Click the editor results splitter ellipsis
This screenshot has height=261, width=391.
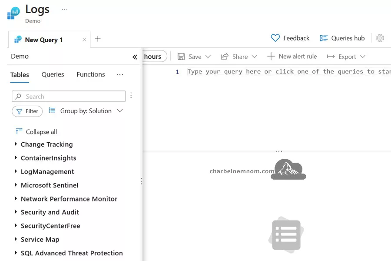279,151
